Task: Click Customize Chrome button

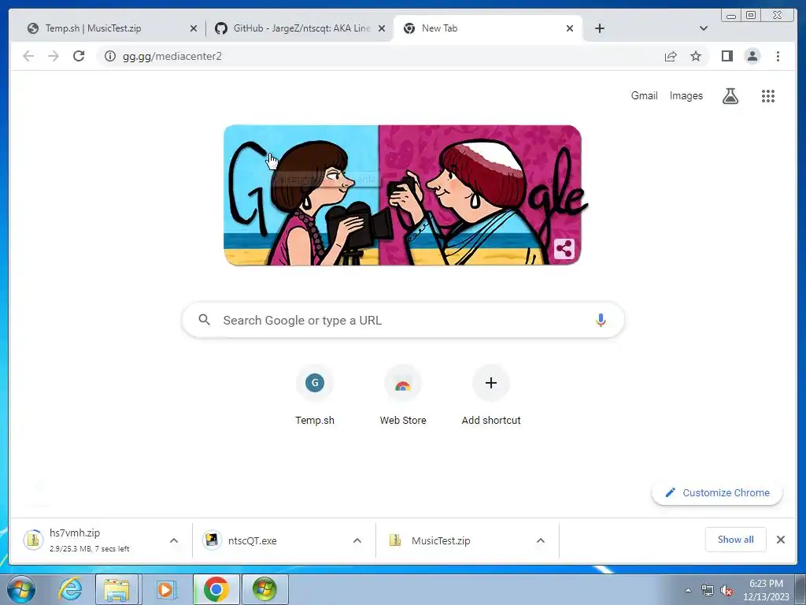Action: pos(717,492)
